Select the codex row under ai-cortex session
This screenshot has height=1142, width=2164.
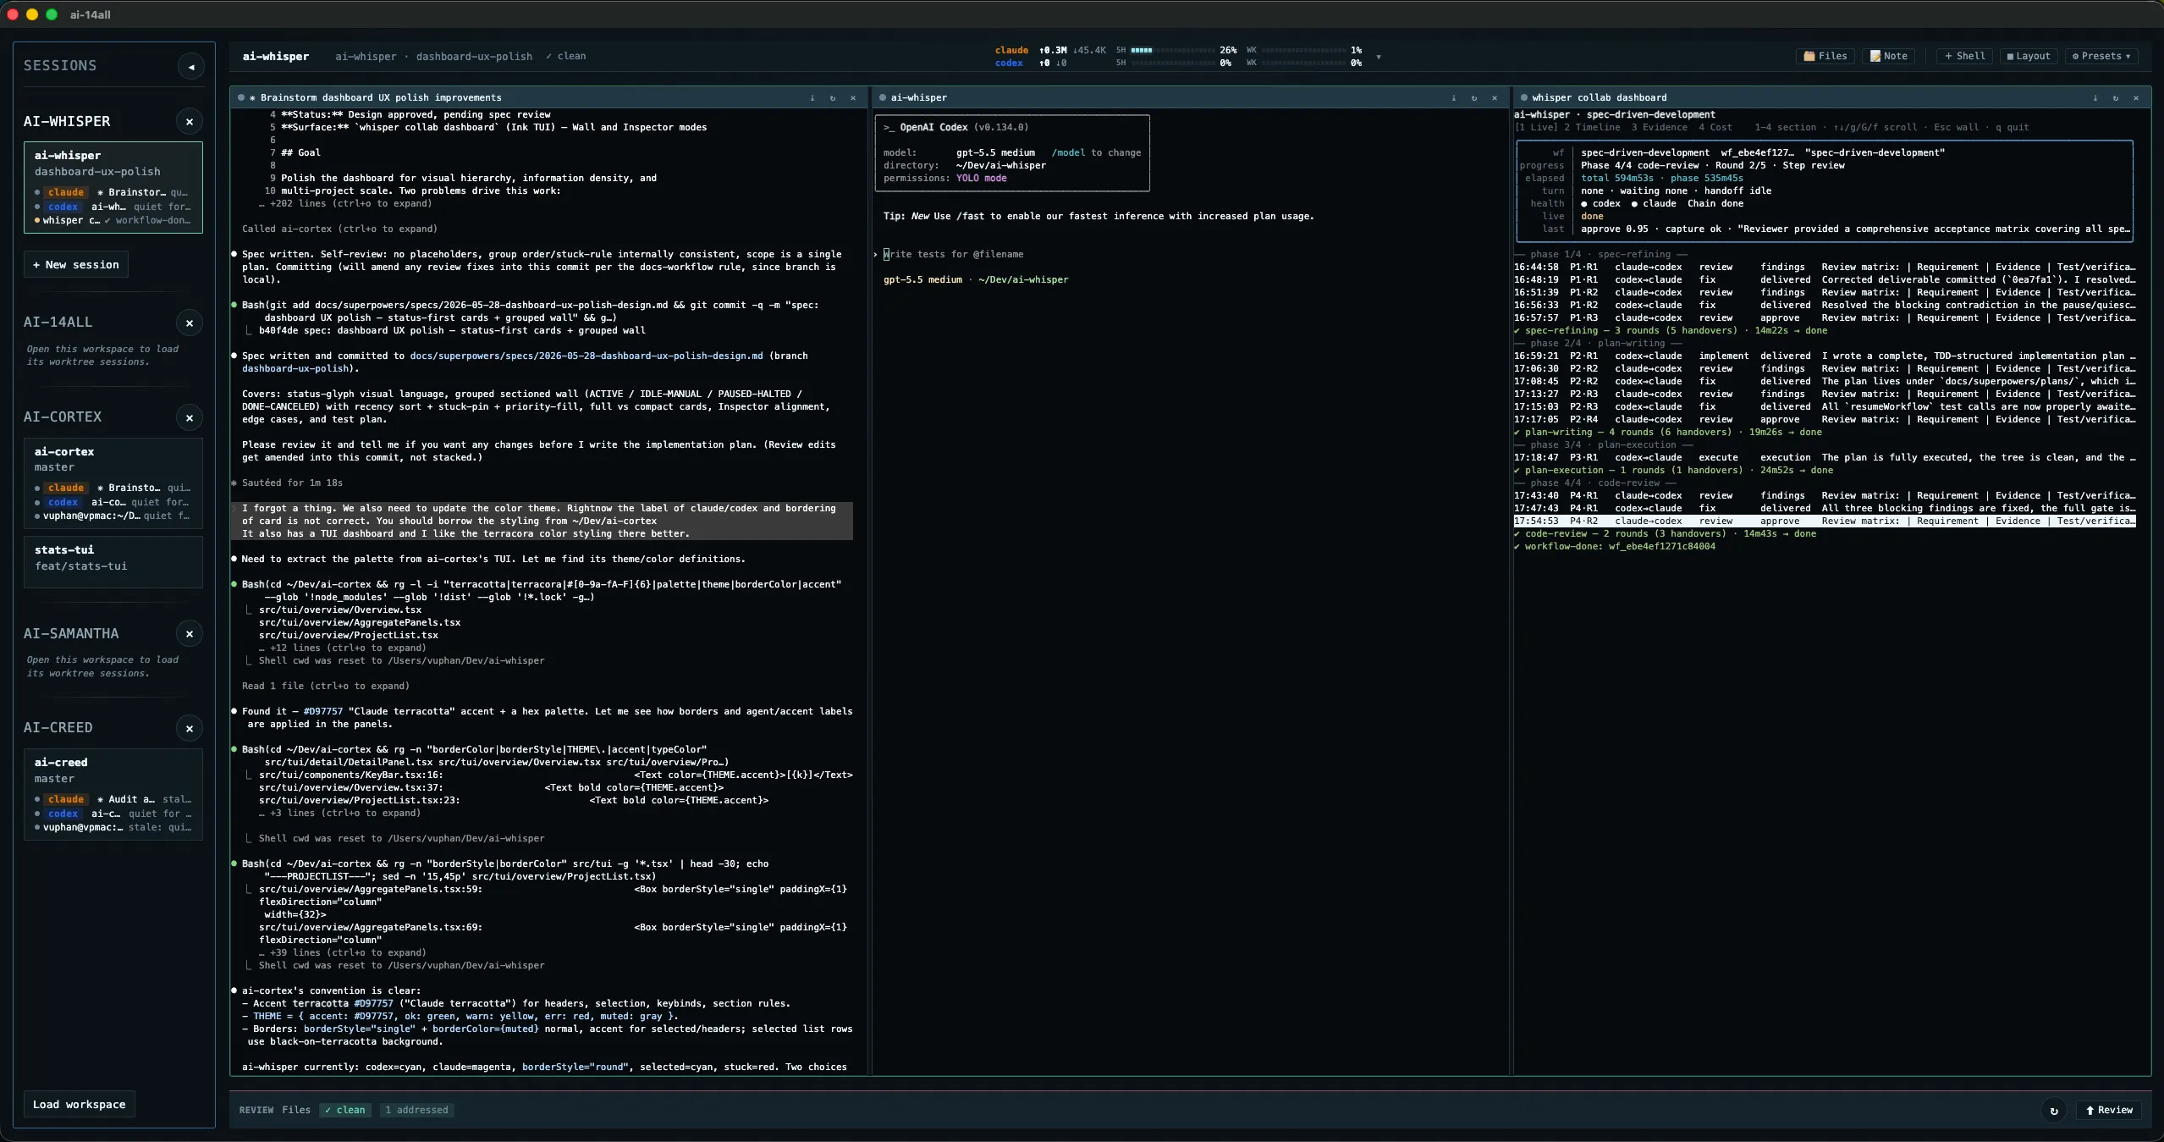113,503
